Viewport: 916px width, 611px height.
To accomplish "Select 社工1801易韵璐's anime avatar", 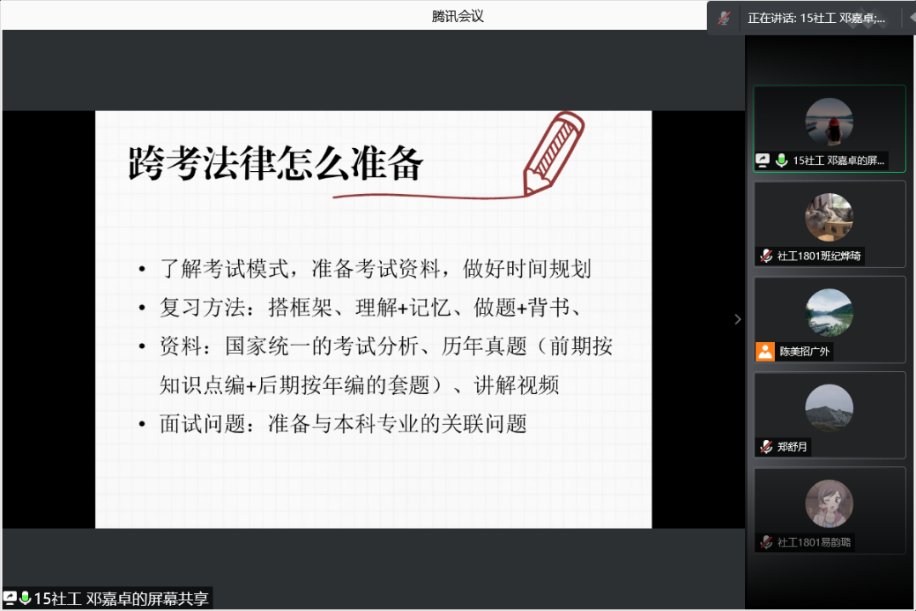I will pyautogui.click(x=829, y=503).
